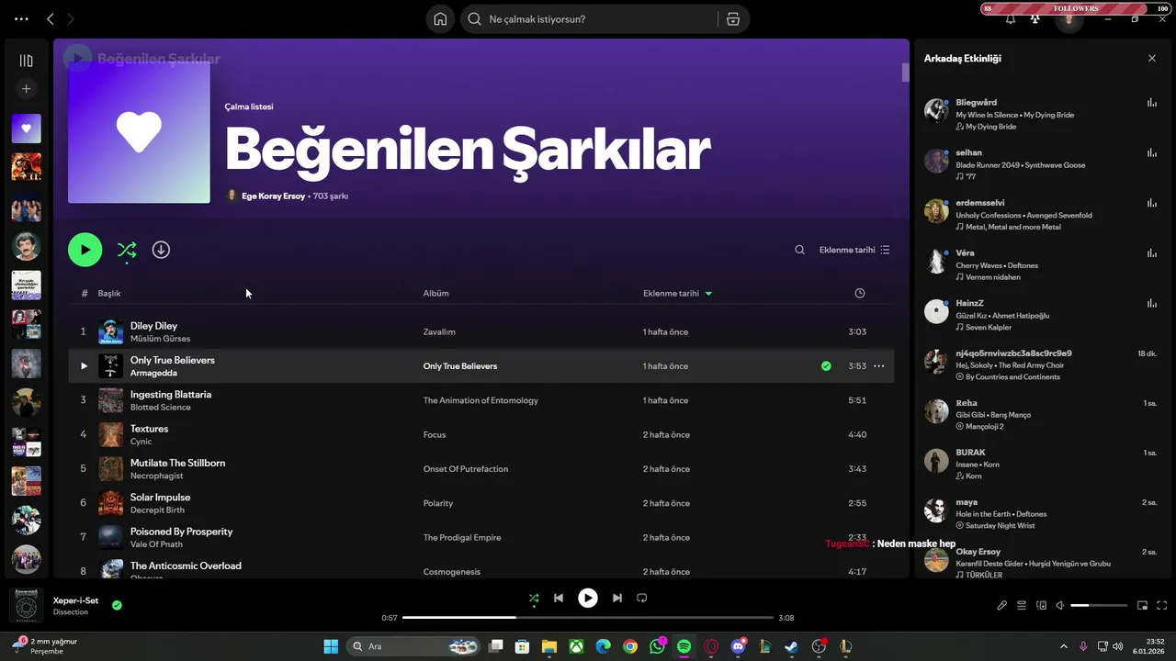
Task: Sort by the Albüm column header
Action: [435, 293]
